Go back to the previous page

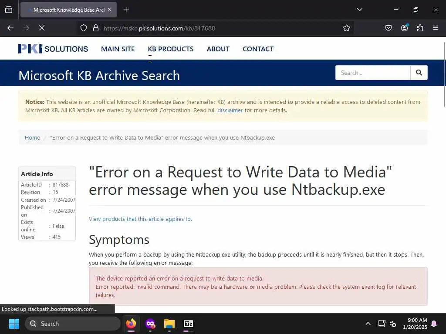tap(10, 28)
